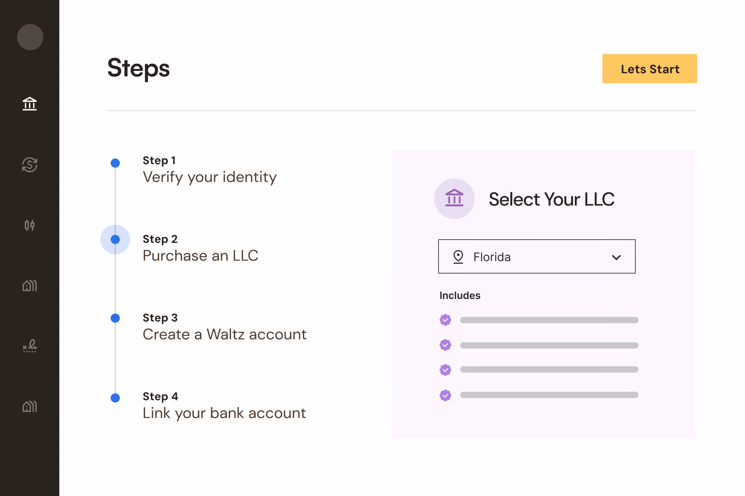Open Step 4 Link your bank account
This screenshot has height=496, width=745.
point(224,405)
